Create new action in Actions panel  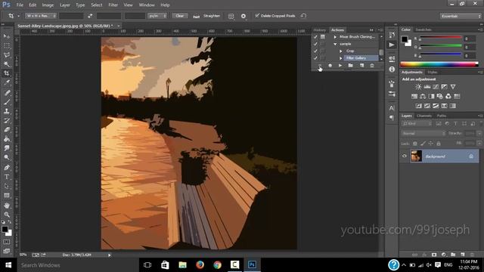pos(361,66)
